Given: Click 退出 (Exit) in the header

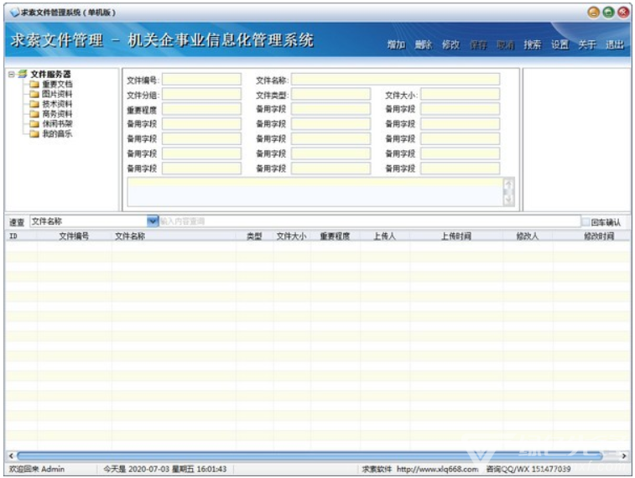Looking at the screenshot, I should coord(615,44).
